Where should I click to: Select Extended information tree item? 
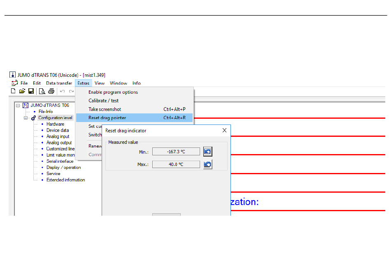coord(65,180)
